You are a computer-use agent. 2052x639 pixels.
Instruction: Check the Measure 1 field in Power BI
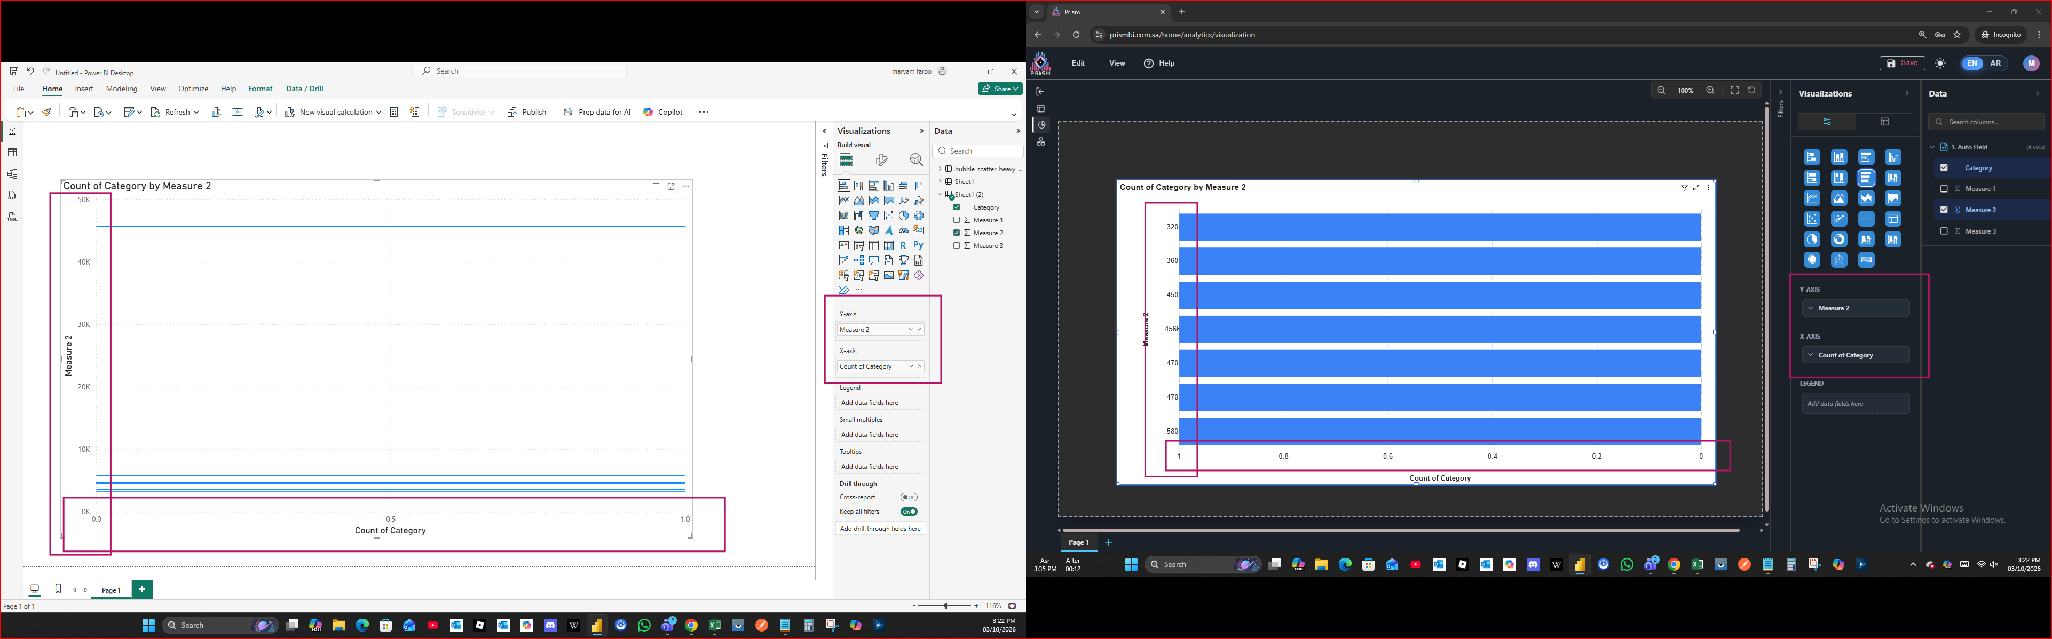(957, 220)
